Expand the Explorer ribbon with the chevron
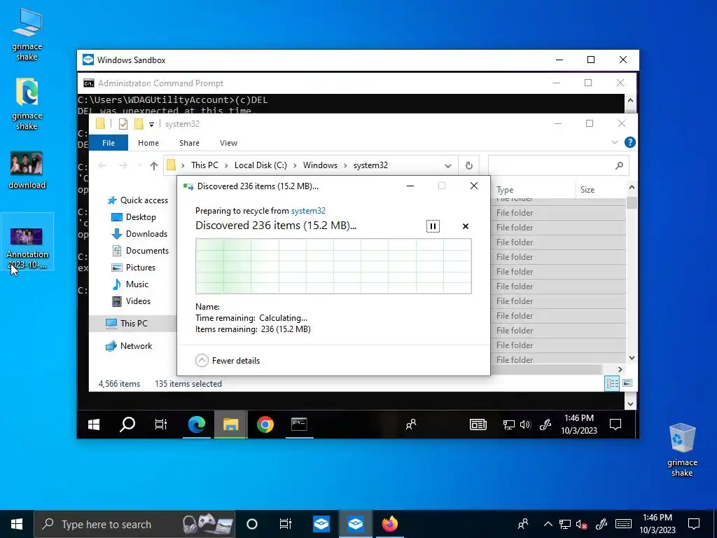The image size is (717, 538). point(615,142)
